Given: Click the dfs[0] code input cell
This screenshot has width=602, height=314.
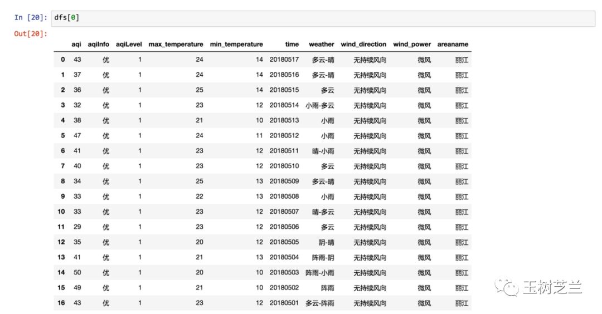Looking at the screenshot, I should 323,18.
